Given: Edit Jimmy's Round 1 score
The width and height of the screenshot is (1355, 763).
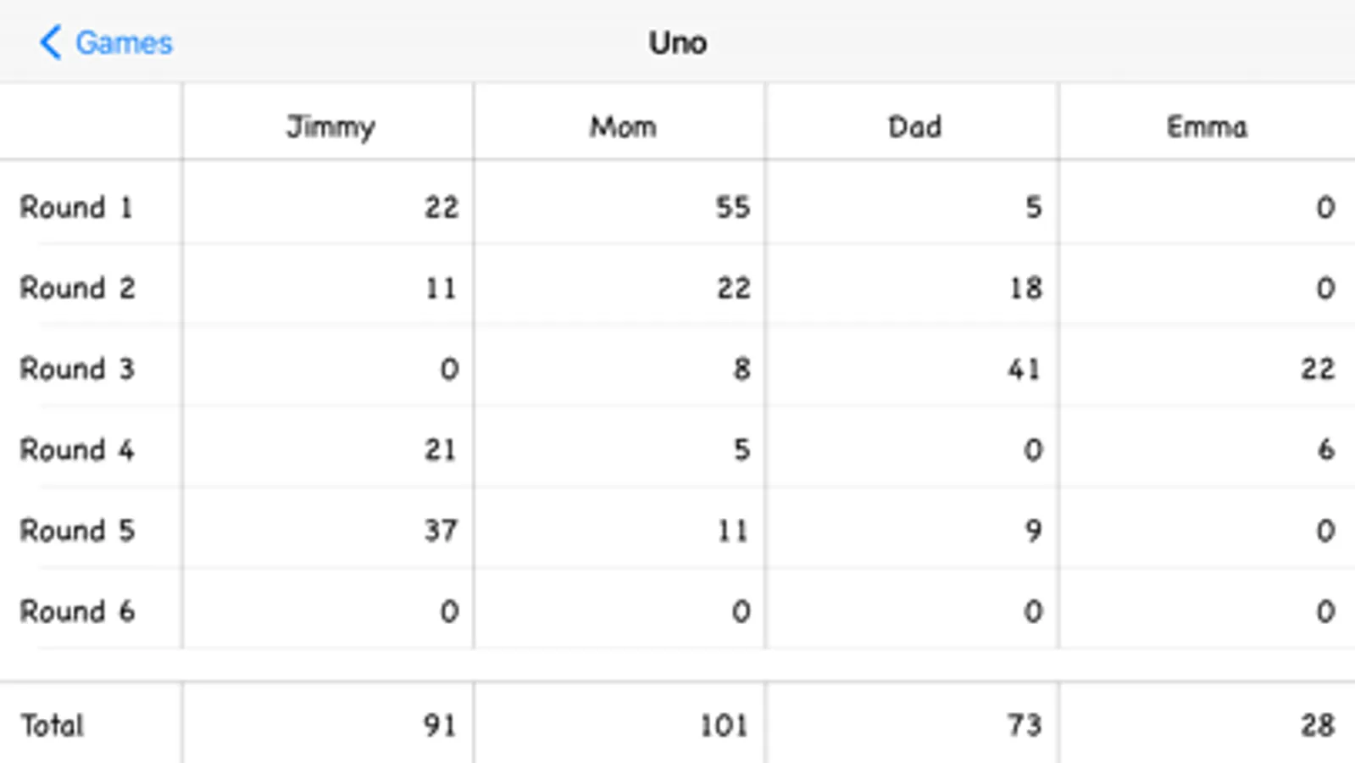Looking at the screenshot, I should click(x=441, y=207).
